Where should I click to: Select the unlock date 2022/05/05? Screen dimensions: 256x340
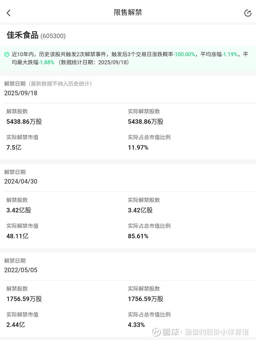point(21,270)
